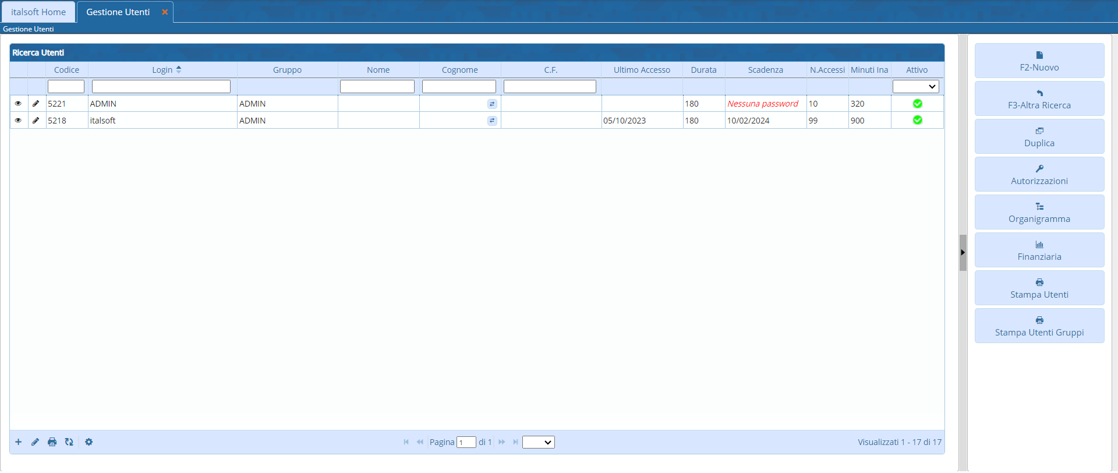Click the F2-Nuovo button
This screenshot has height=473, width=1118.
[x=1039, y=61]
